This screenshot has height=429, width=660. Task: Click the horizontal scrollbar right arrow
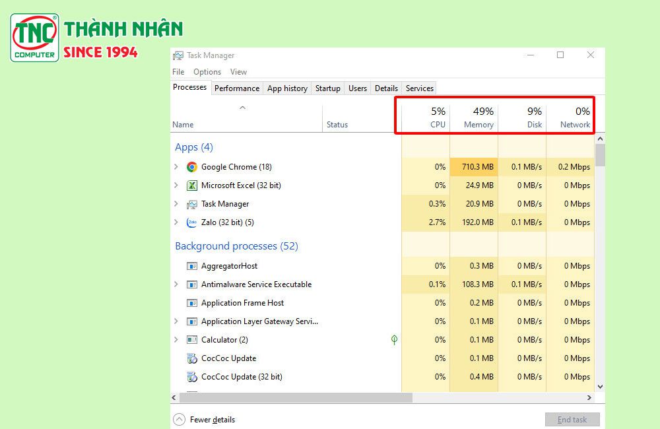tap(589, 397)
